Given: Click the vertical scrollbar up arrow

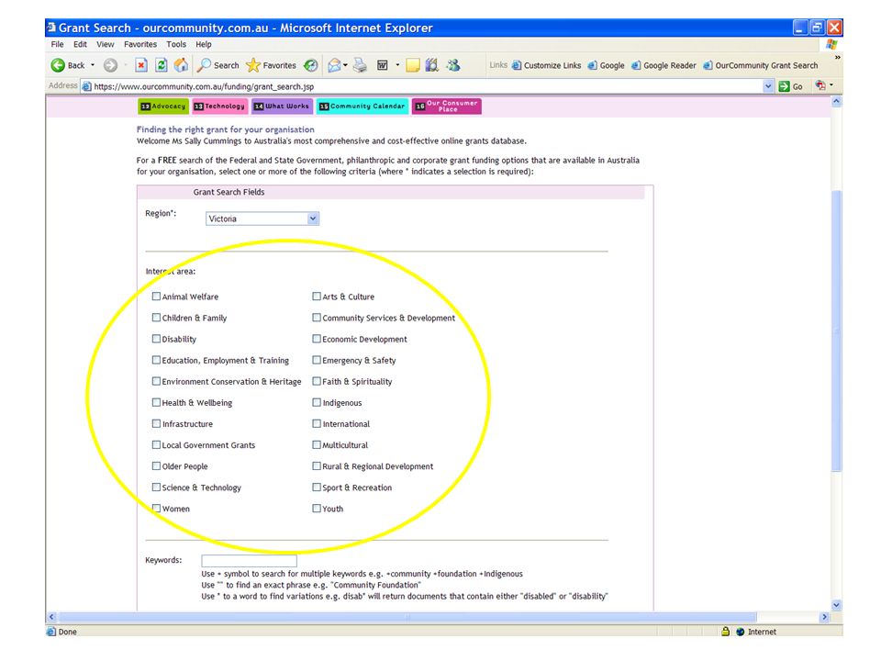Looking at the screenshot, I should point(837,102).
